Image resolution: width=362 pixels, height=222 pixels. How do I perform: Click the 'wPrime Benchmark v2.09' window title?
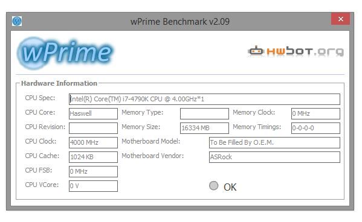(180, 22)
